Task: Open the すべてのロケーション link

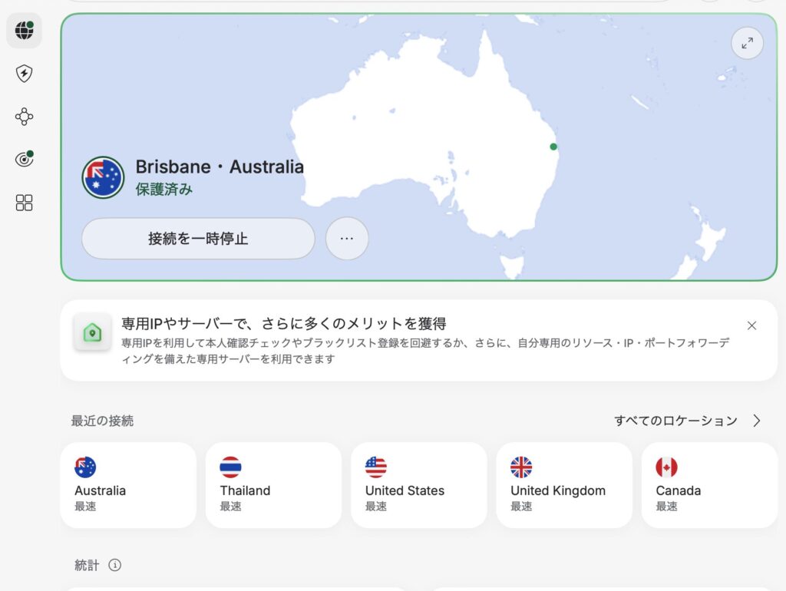Action: 675,421
